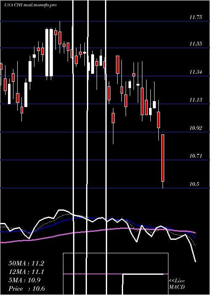Click the 'Price : 10.6' reading

27,289
